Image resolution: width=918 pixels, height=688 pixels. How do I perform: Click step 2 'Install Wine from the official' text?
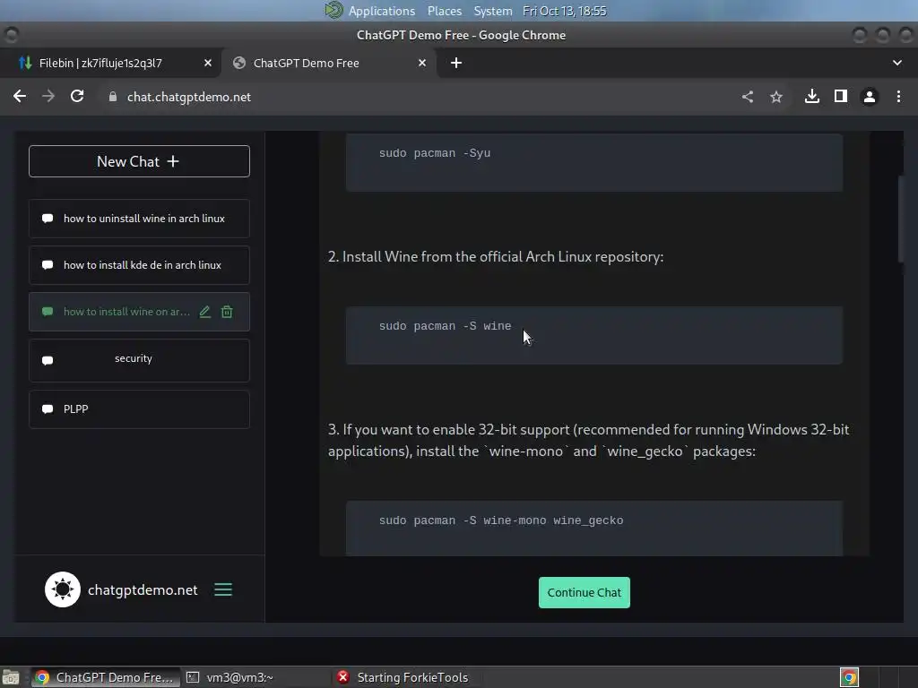pyautogui.click(x=496, y=257)
